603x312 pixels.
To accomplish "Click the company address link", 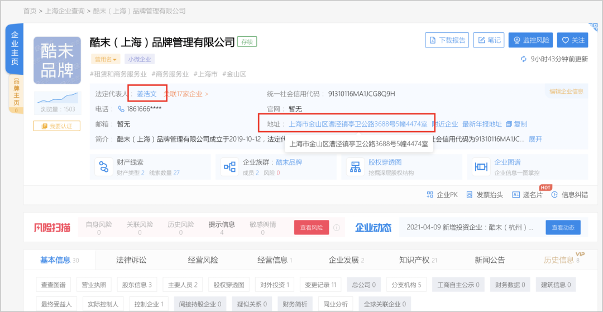I will point(358,124).
